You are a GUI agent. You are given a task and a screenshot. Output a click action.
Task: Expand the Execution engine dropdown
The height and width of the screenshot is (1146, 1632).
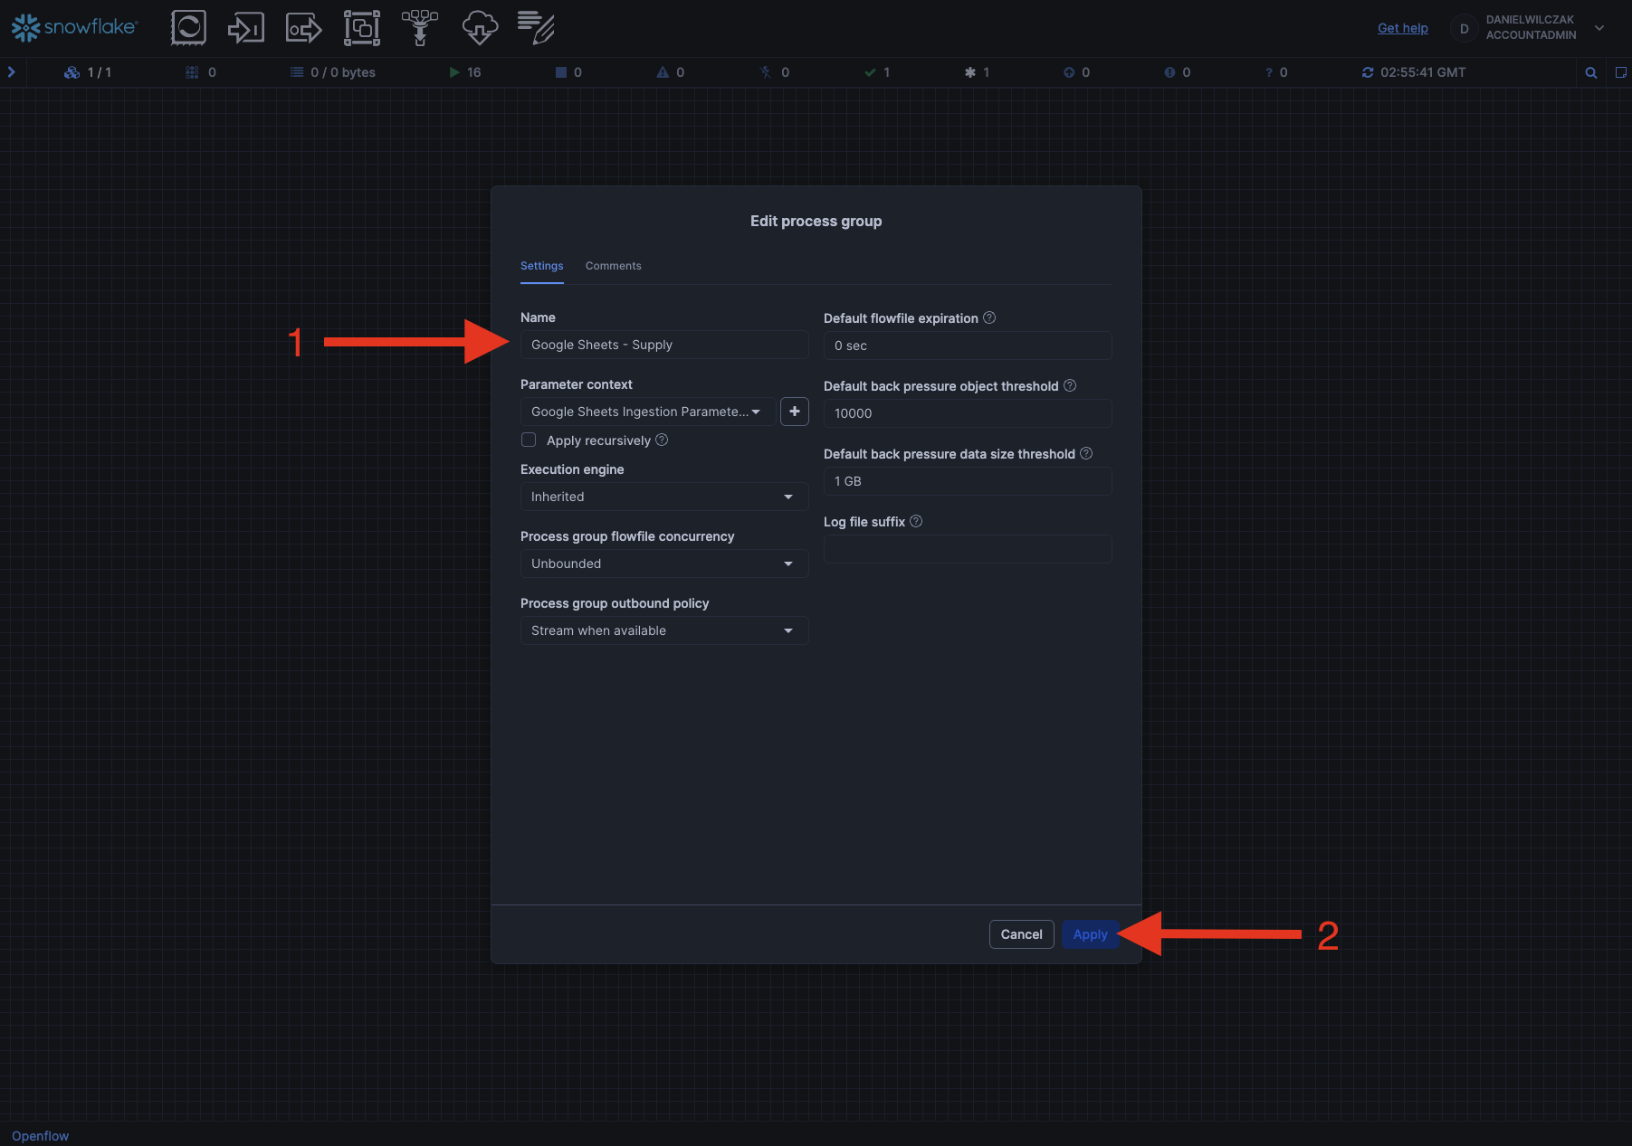click(663, 497)
